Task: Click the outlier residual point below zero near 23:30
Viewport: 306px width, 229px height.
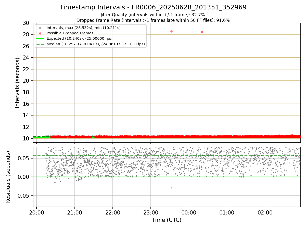Action: click(x=172, y=188)
